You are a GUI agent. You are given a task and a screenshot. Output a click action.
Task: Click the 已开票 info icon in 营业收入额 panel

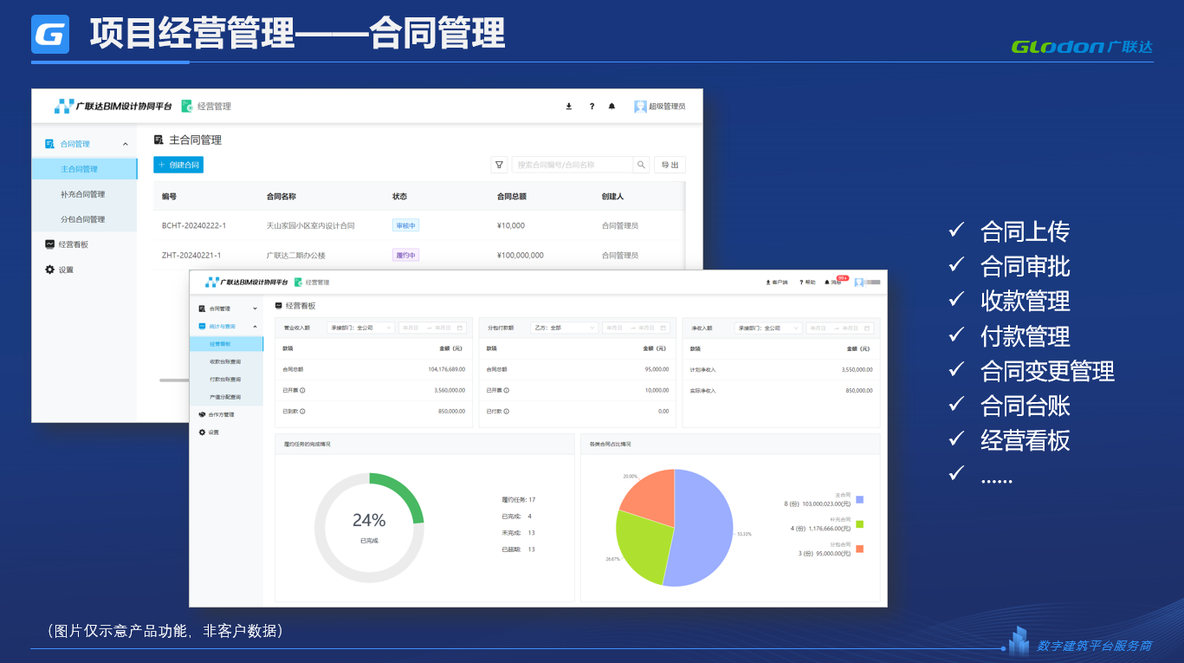coord(302,390)
